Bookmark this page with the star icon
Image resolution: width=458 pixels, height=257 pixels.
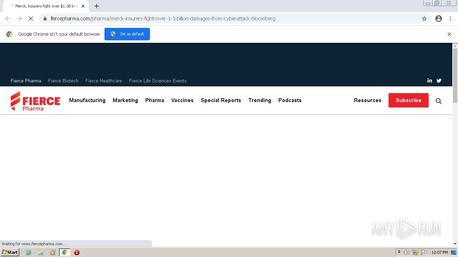pos(424,19)
